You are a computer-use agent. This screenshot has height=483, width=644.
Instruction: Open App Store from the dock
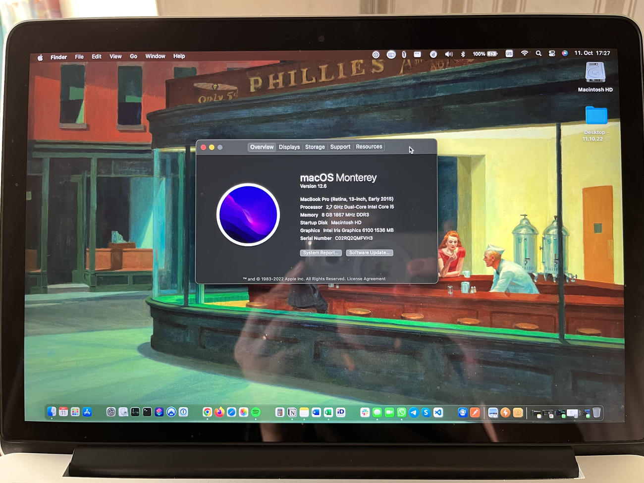[x=87, y=411]
